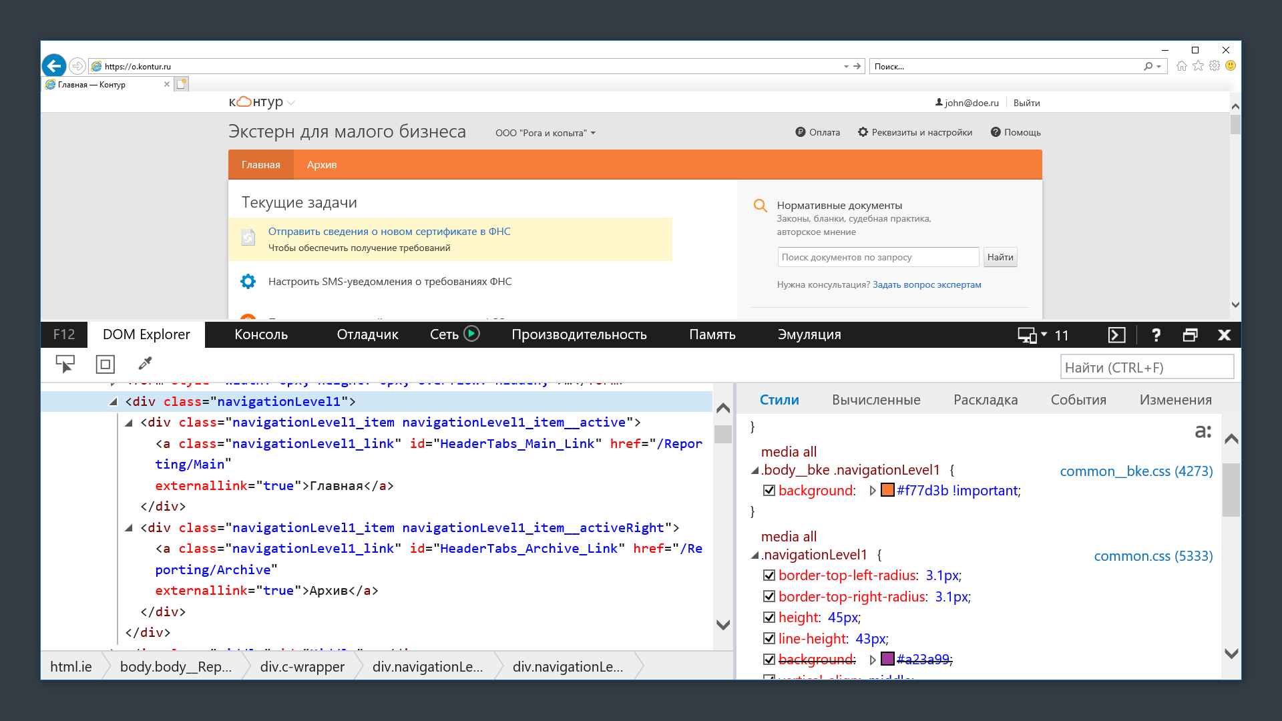
Task: Select the color picker eyedropper tool
Action: (x=145, y=363)
